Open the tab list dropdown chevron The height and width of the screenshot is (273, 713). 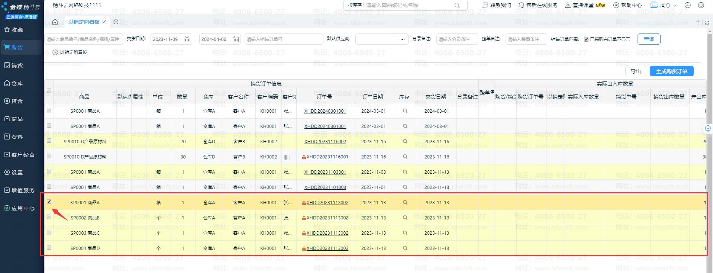(x=116, y=22)
